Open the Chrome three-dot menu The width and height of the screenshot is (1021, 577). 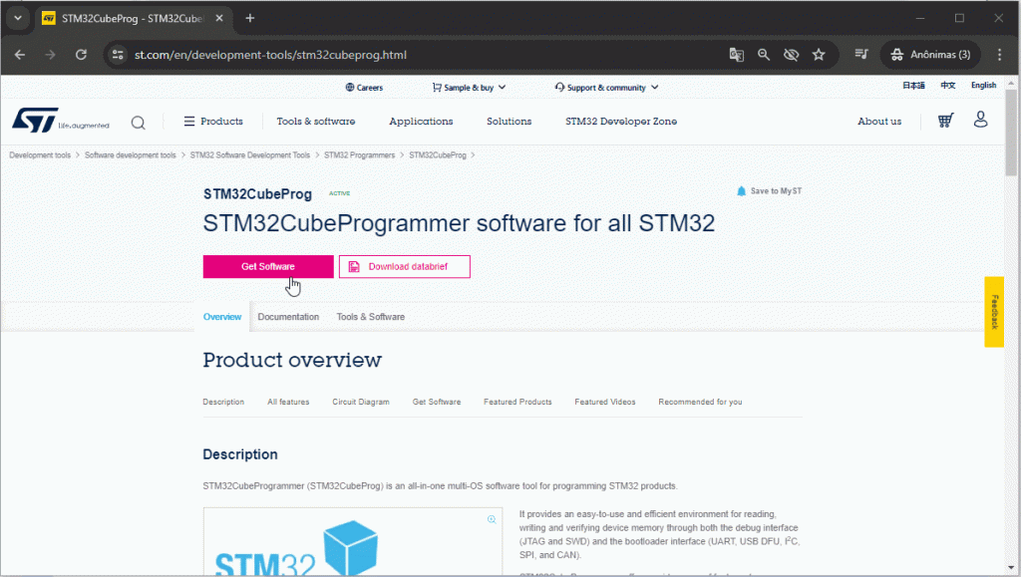point(999,55)
